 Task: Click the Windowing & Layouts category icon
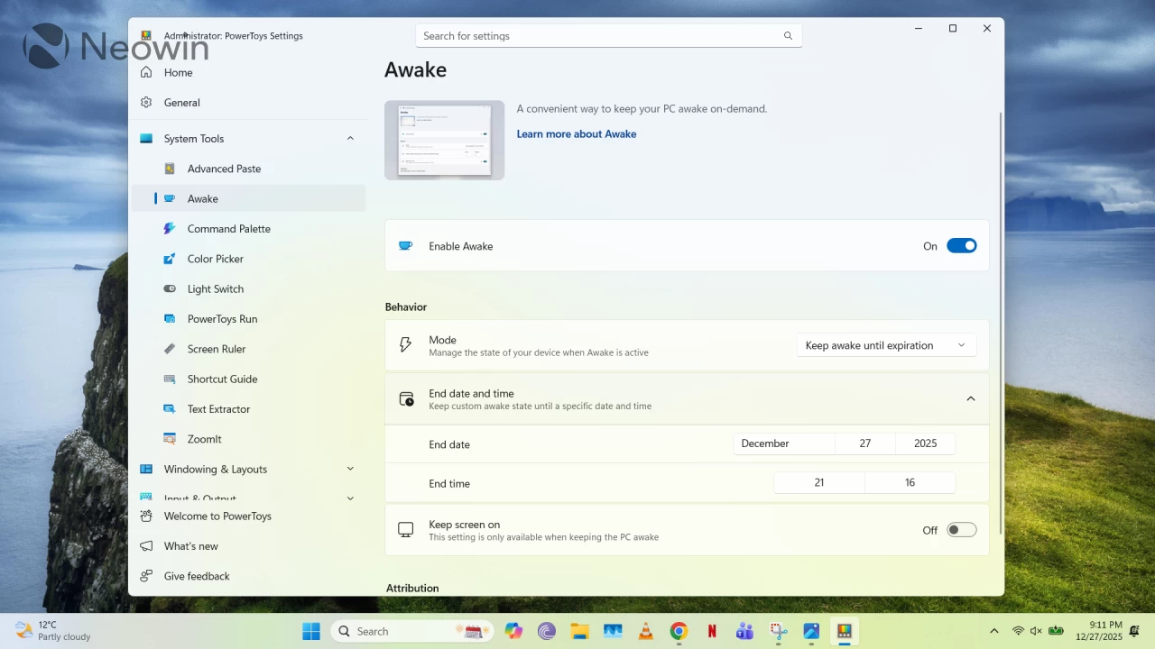pyautogui.click(x=146, y=469)
